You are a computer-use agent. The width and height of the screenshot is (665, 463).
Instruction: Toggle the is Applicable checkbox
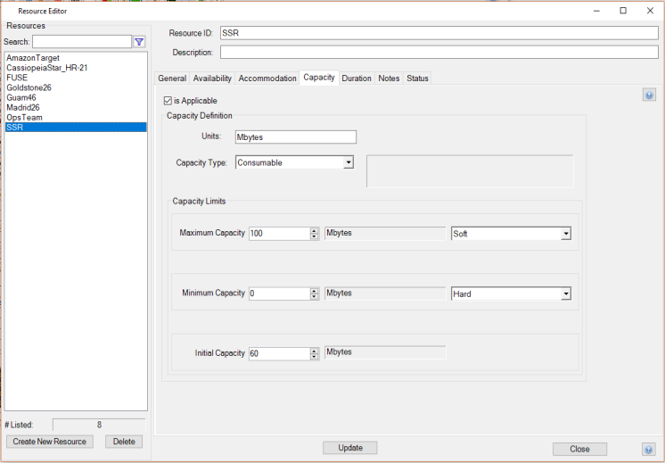tap(168, 101)
